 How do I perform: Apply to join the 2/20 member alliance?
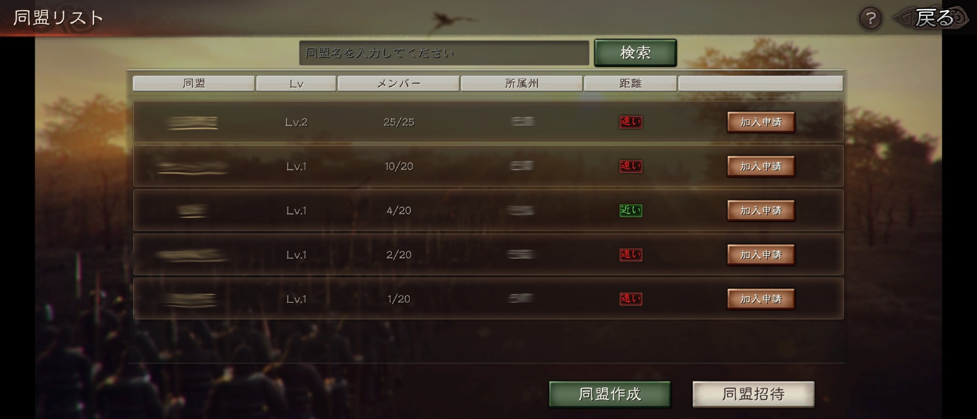tap(761, 255)
